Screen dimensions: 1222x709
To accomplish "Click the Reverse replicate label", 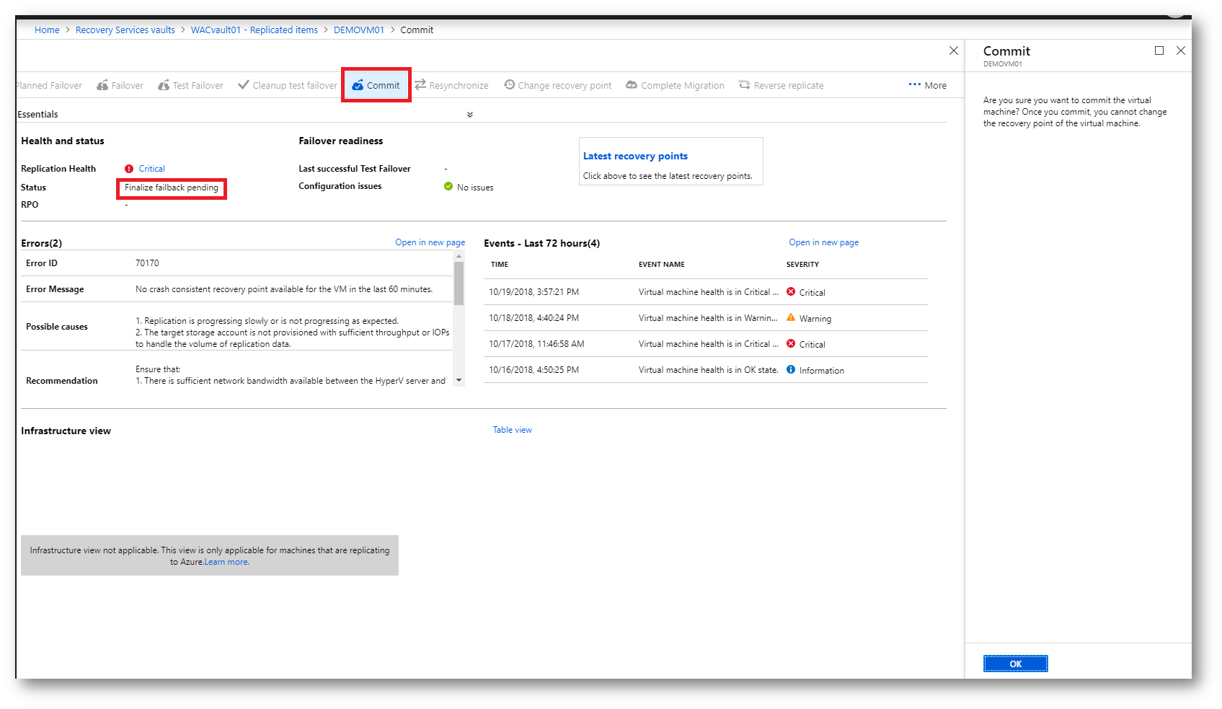I will point(789,85).
